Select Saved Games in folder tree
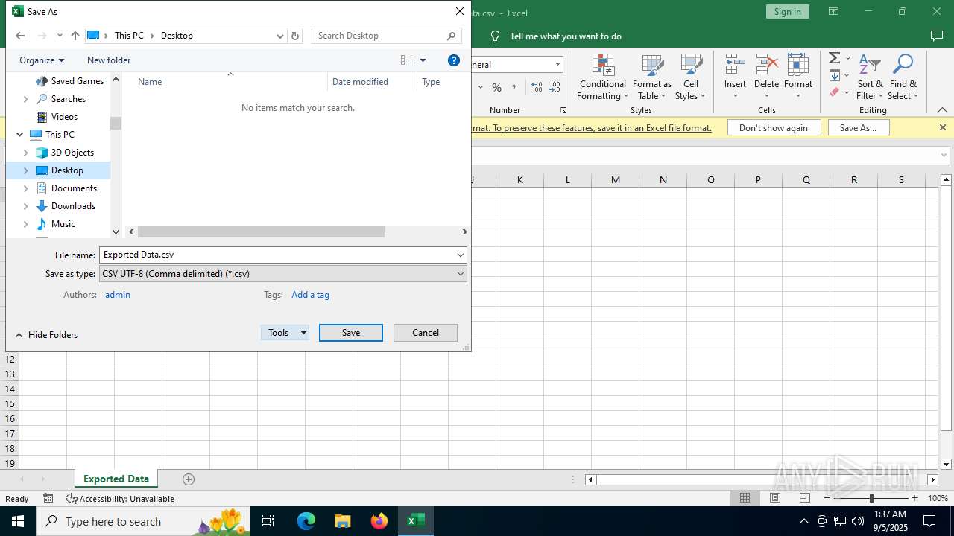Viewport: 954px width, 536px height. (77, 81)
